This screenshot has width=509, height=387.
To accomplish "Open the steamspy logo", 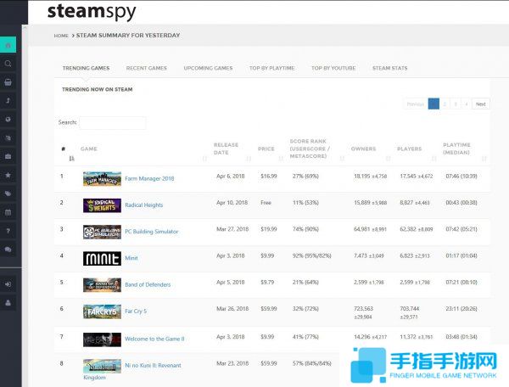I will (x=92, y=11).
